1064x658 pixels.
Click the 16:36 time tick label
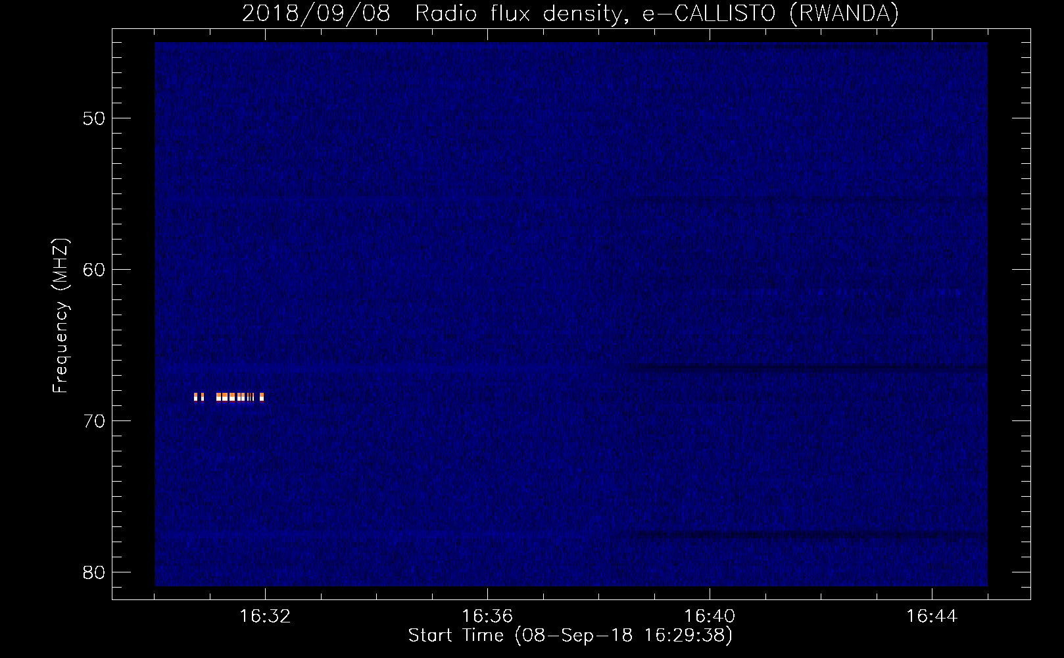[487, 616]
